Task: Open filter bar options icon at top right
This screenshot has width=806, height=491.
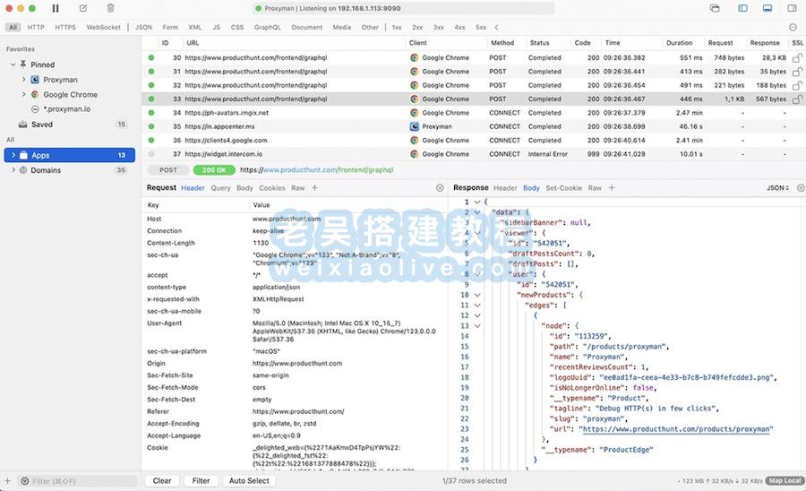Action: (x=793, y=27)
